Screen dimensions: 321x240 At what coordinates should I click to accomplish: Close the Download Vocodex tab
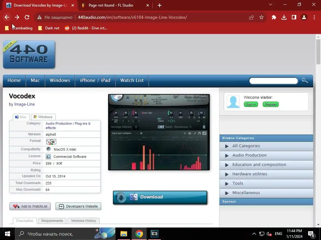[73, 5]
